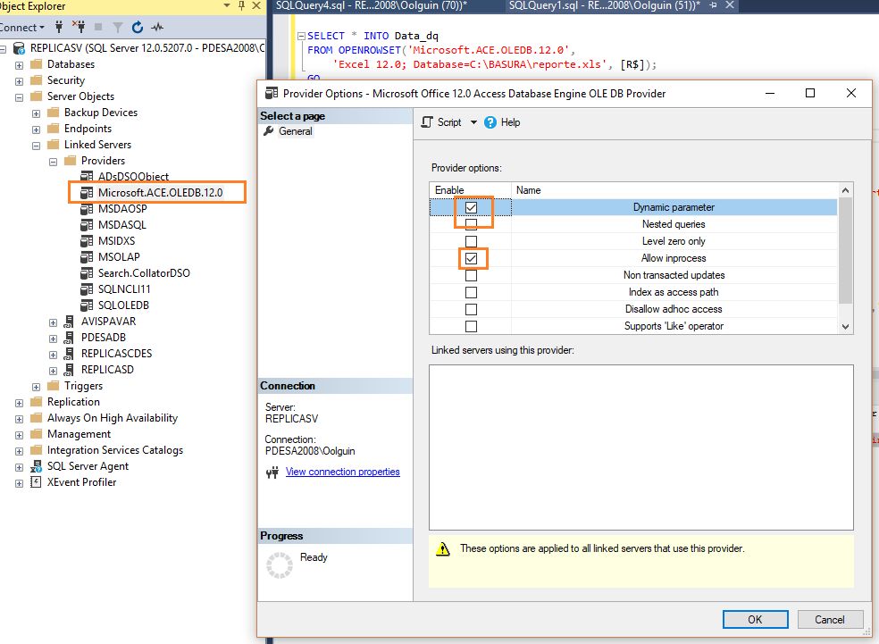Open Activity Monitor from Object Explorer toolbar

(157, 29)
